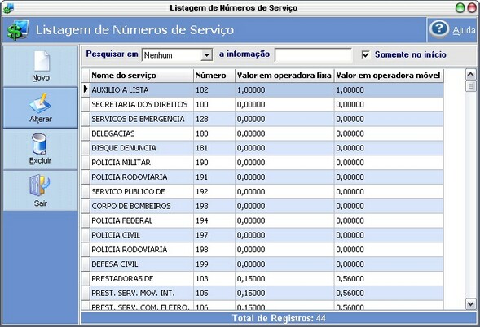The width and height of the screenshot is (480, 327).
Task: Select the POLICIA CIVIL row
Action: point(262,235)
